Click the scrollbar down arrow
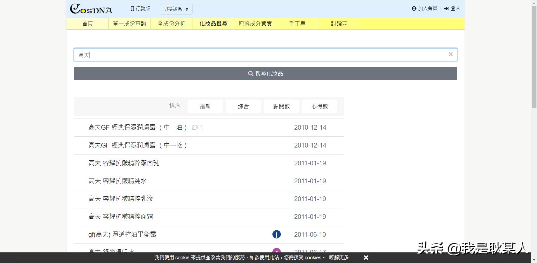The image size is (537, 263). [534, 260]
